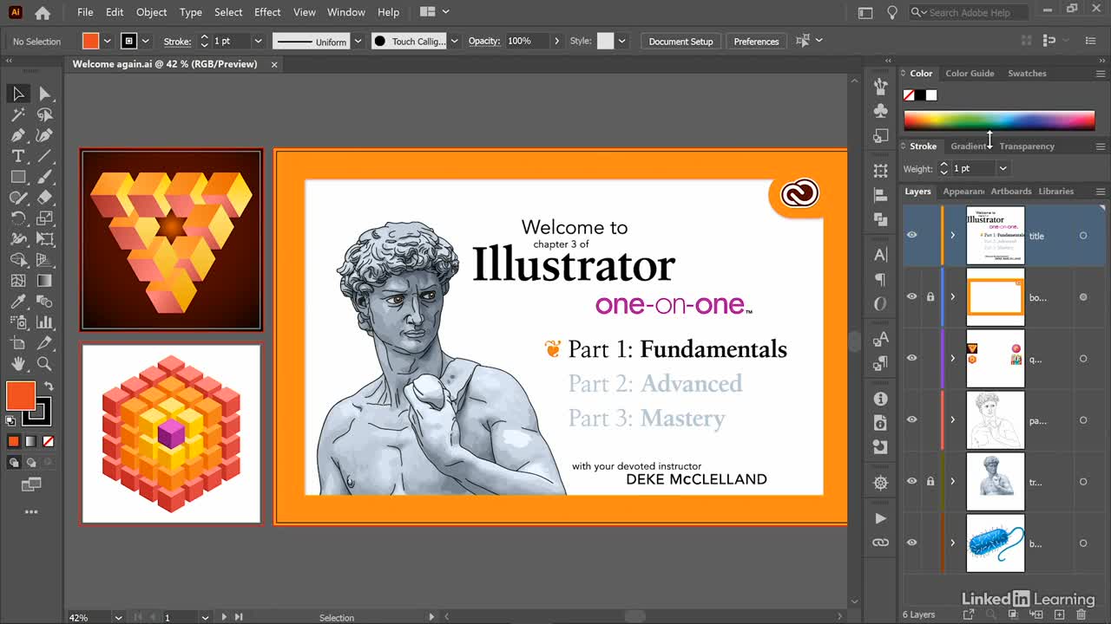Click the Opacity label link
The image size is (1111, 624).
484,41
